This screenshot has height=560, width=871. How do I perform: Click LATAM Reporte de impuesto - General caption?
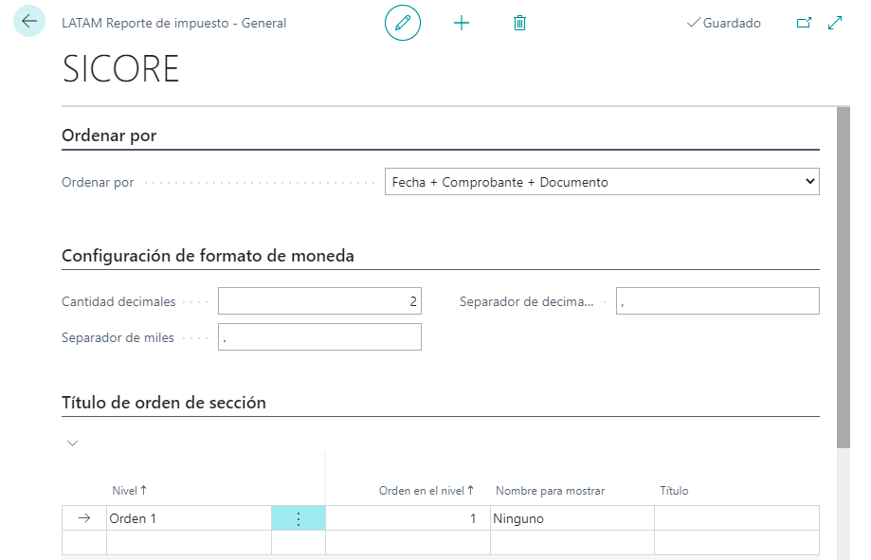pos(173,23)
